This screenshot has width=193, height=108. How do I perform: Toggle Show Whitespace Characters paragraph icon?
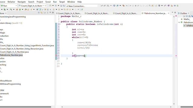pos(50,10)
